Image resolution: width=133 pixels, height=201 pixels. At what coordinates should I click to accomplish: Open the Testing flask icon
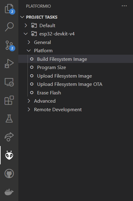(9, 119)
